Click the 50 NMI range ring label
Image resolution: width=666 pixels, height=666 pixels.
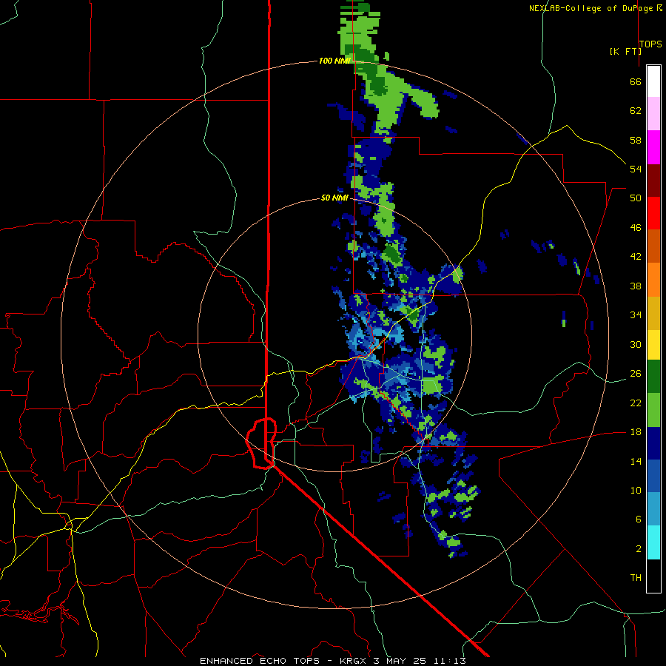334,198
